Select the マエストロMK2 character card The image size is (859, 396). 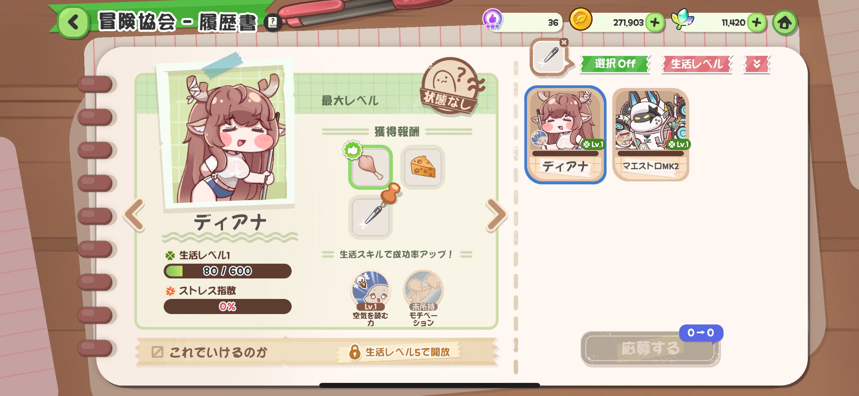click(x=651, y=135)
